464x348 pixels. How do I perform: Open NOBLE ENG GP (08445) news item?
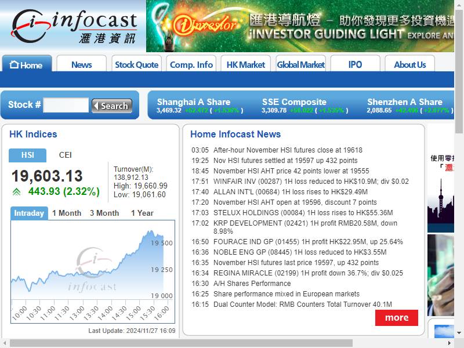(x=300, y=252)
